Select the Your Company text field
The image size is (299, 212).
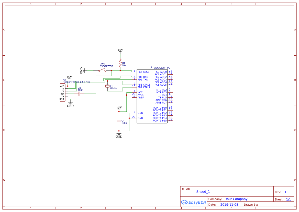pos(236,199)
